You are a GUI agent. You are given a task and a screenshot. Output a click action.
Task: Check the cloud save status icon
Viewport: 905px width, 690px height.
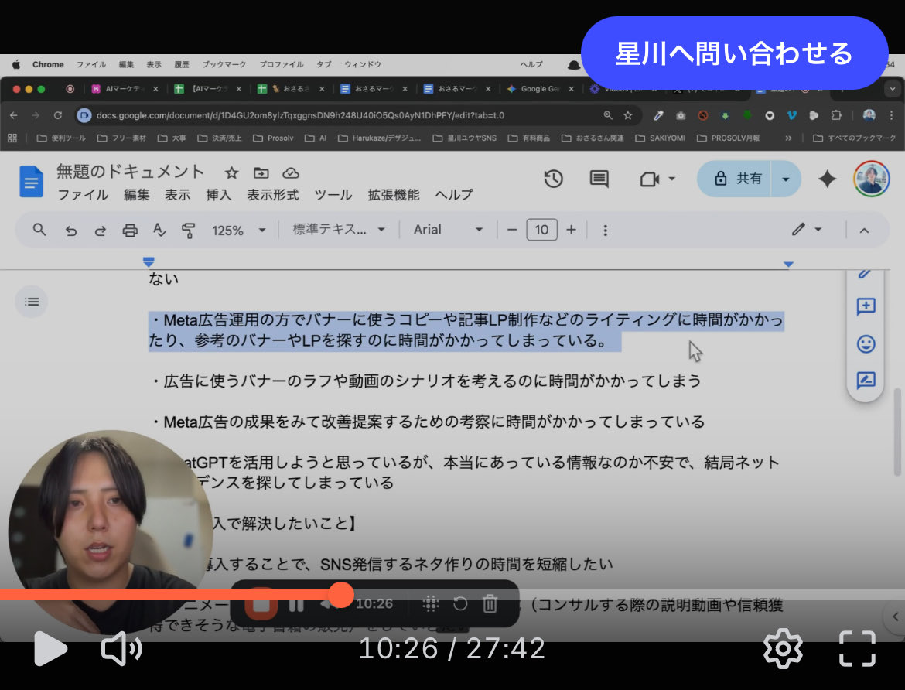point(290,172)
